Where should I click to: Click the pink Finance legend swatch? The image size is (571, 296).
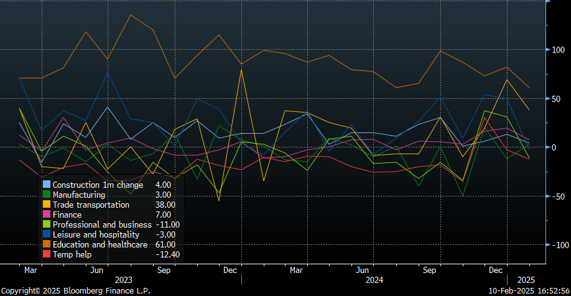47,215
